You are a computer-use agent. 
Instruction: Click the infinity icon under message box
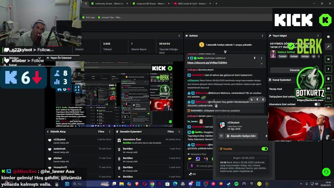click(194, 174)
